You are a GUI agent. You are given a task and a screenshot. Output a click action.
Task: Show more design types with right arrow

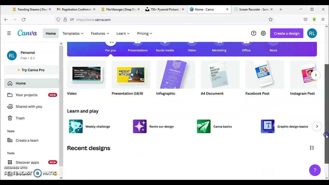pos(316,75)
